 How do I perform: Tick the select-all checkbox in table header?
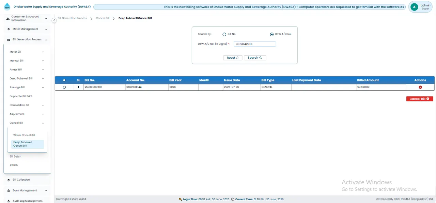tap(64, 80)
